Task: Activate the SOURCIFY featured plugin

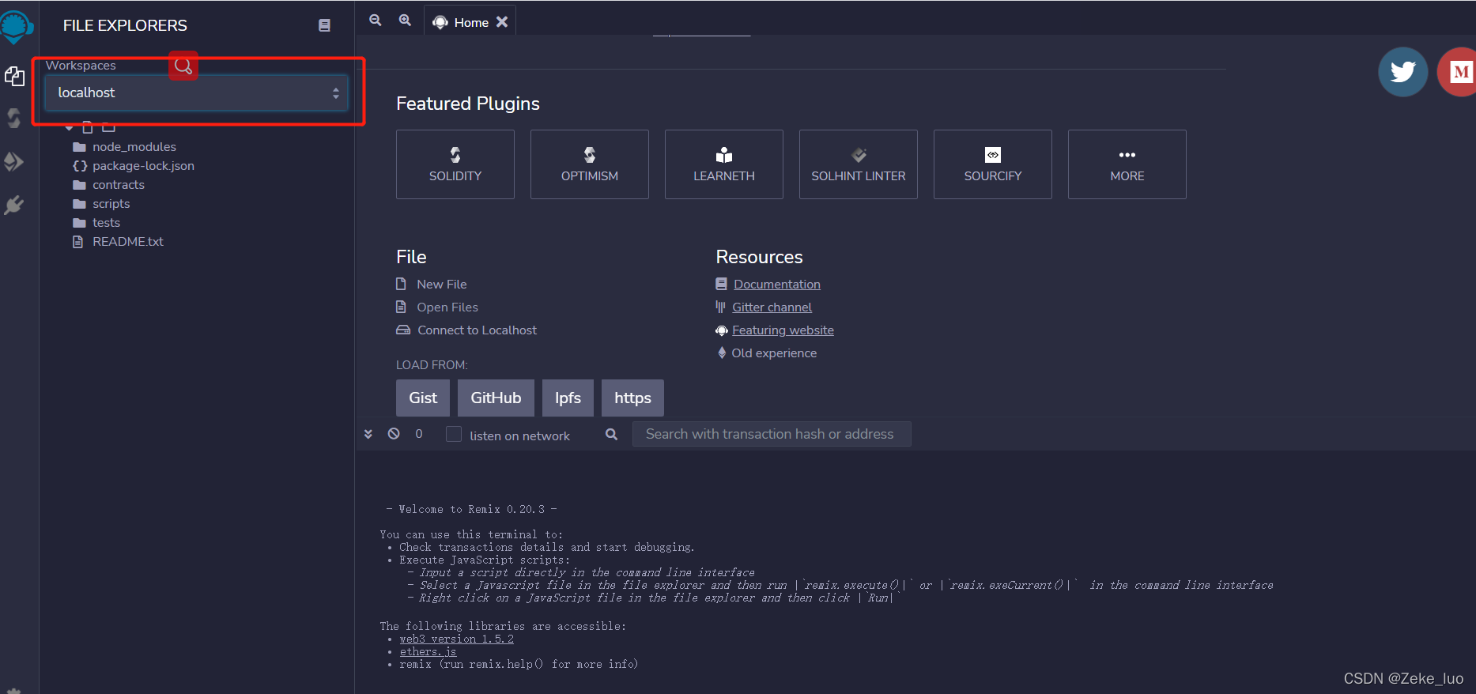Action: click(x=993, y=164)
